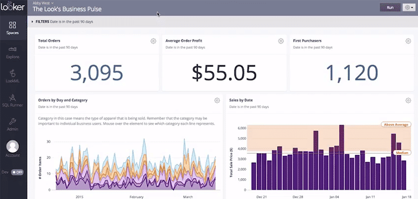Open the Abby West user dropdown

(43, 3)
